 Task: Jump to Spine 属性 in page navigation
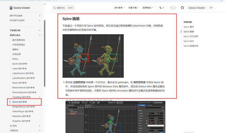click(189, 27)
